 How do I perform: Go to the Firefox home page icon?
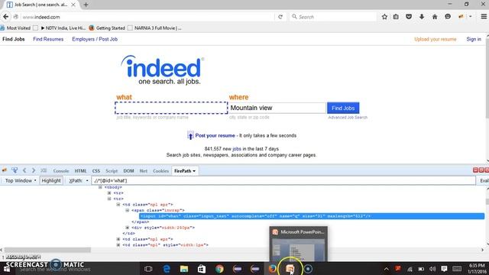coord(435,17)
